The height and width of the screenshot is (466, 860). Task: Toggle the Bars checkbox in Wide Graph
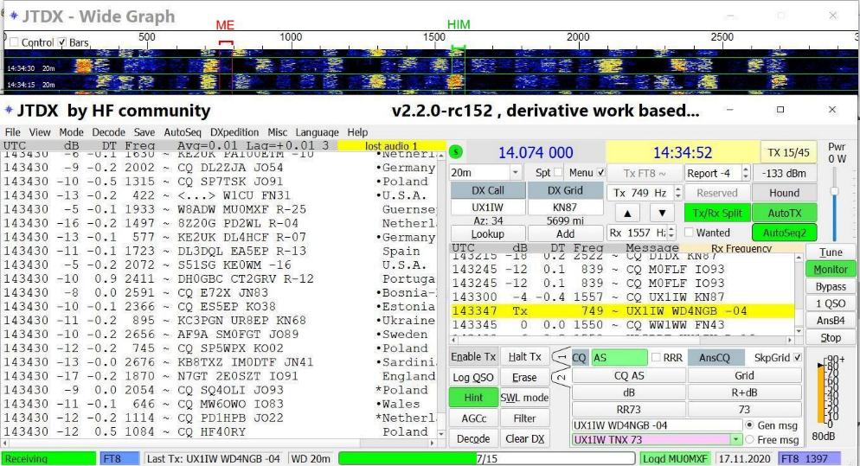(x=62, y=42)
